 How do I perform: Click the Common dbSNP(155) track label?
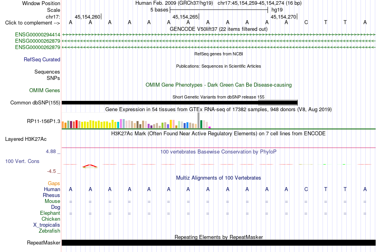coord(35,102)
